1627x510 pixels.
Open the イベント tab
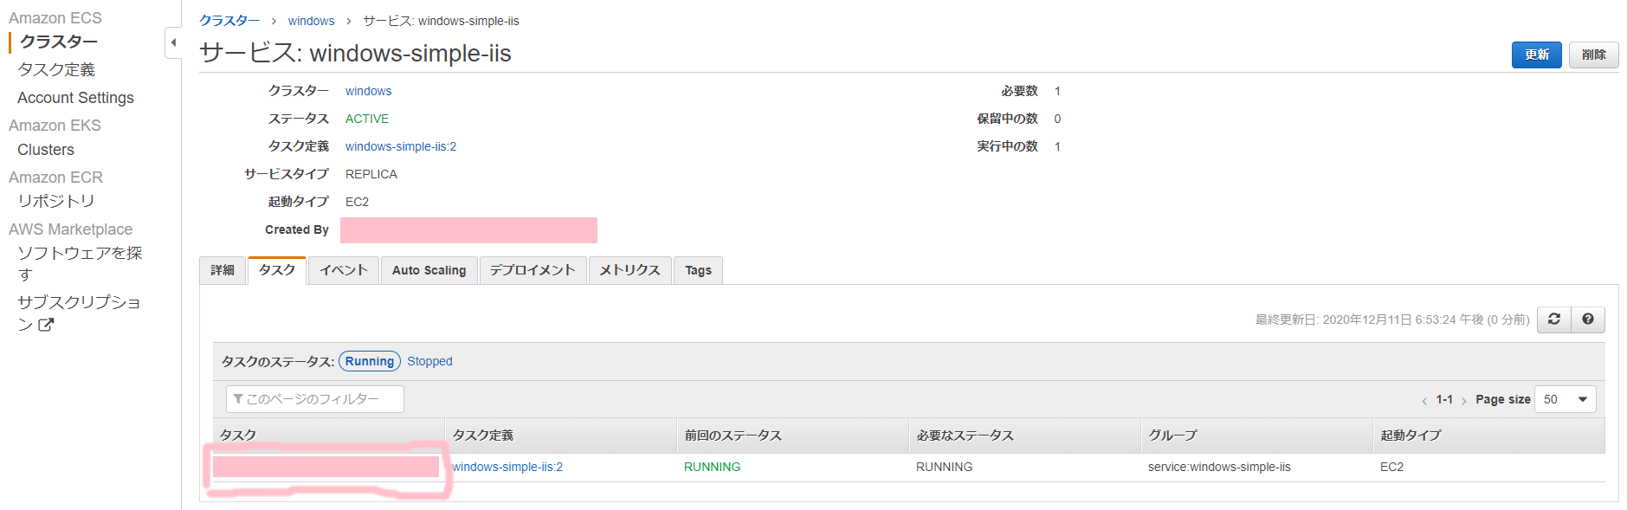point(344,270)
